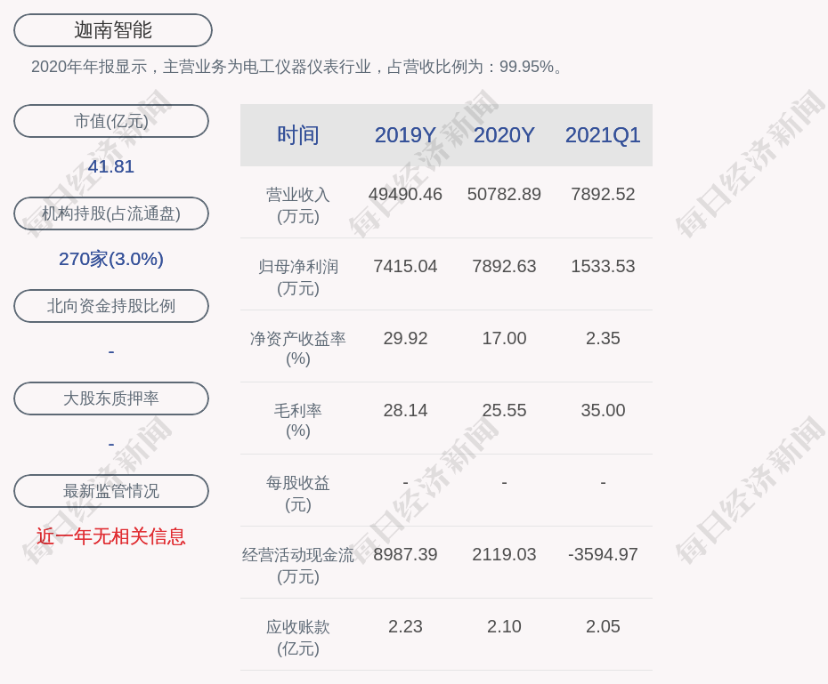The image size is (828, 684).
Task: Open the 最新监管情况 section label
Action: [x=111, y=491]
